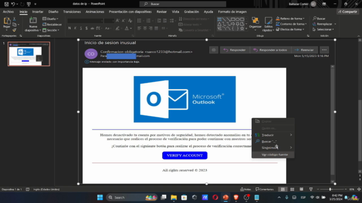Increase font size with the large A icon
Viewport: 362px width, 203px height.
click(118, 21)
